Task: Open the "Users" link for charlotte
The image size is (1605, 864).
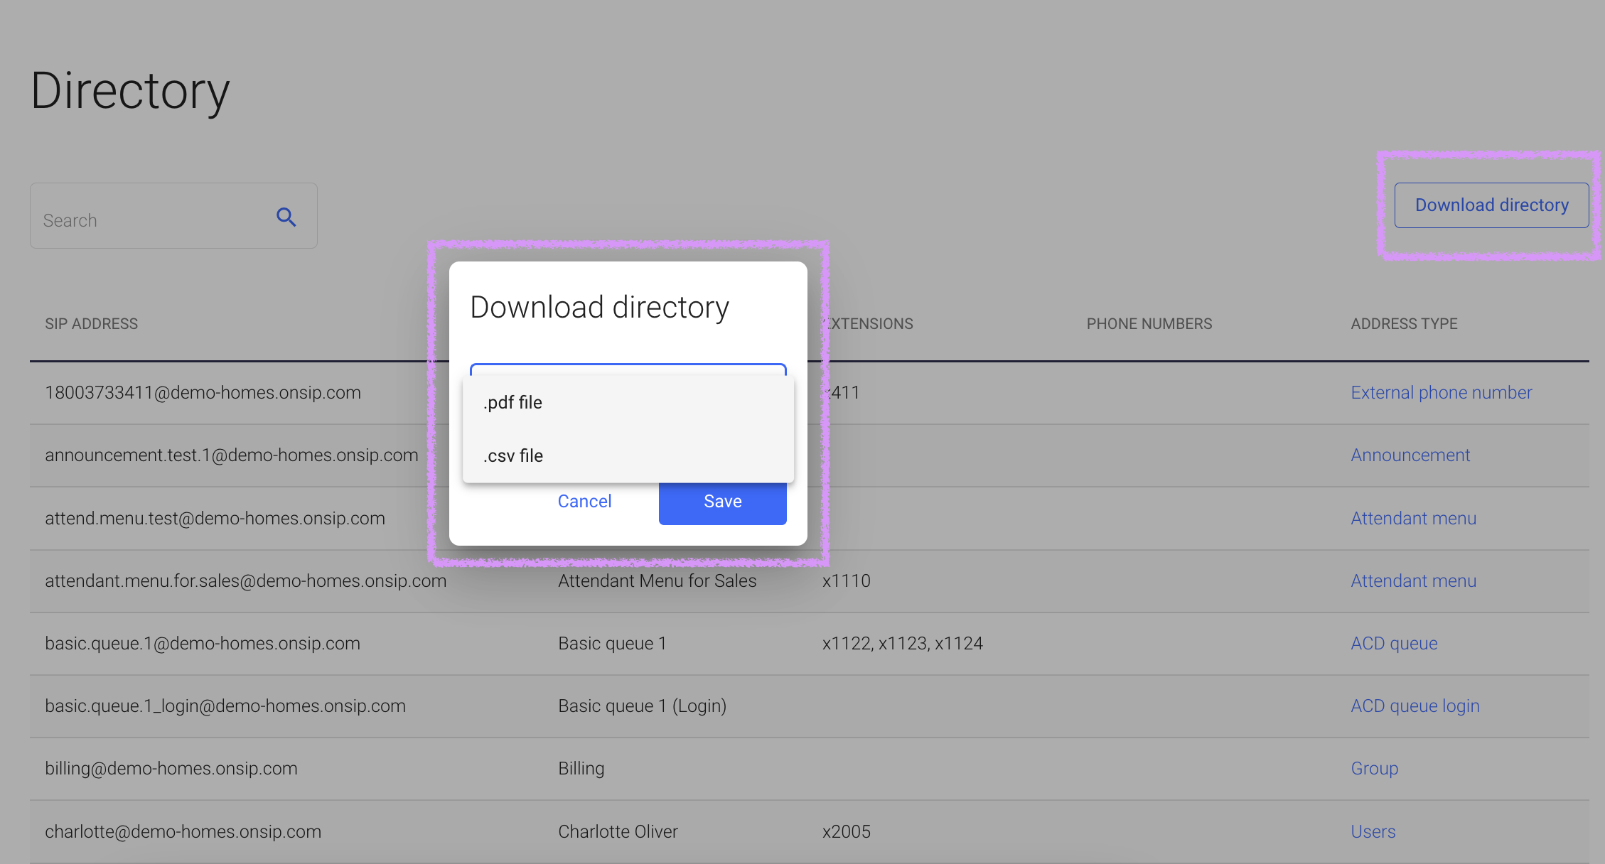Action: click(x=1373, y=831)
